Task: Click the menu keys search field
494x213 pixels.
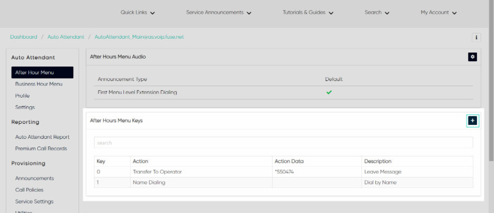Action: (283, 143)
